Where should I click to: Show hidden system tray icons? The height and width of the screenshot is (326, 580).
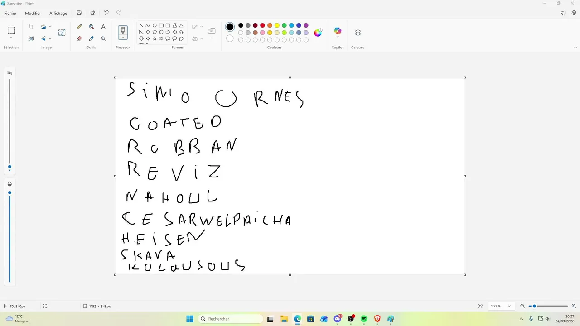click(x=521, y=319)
